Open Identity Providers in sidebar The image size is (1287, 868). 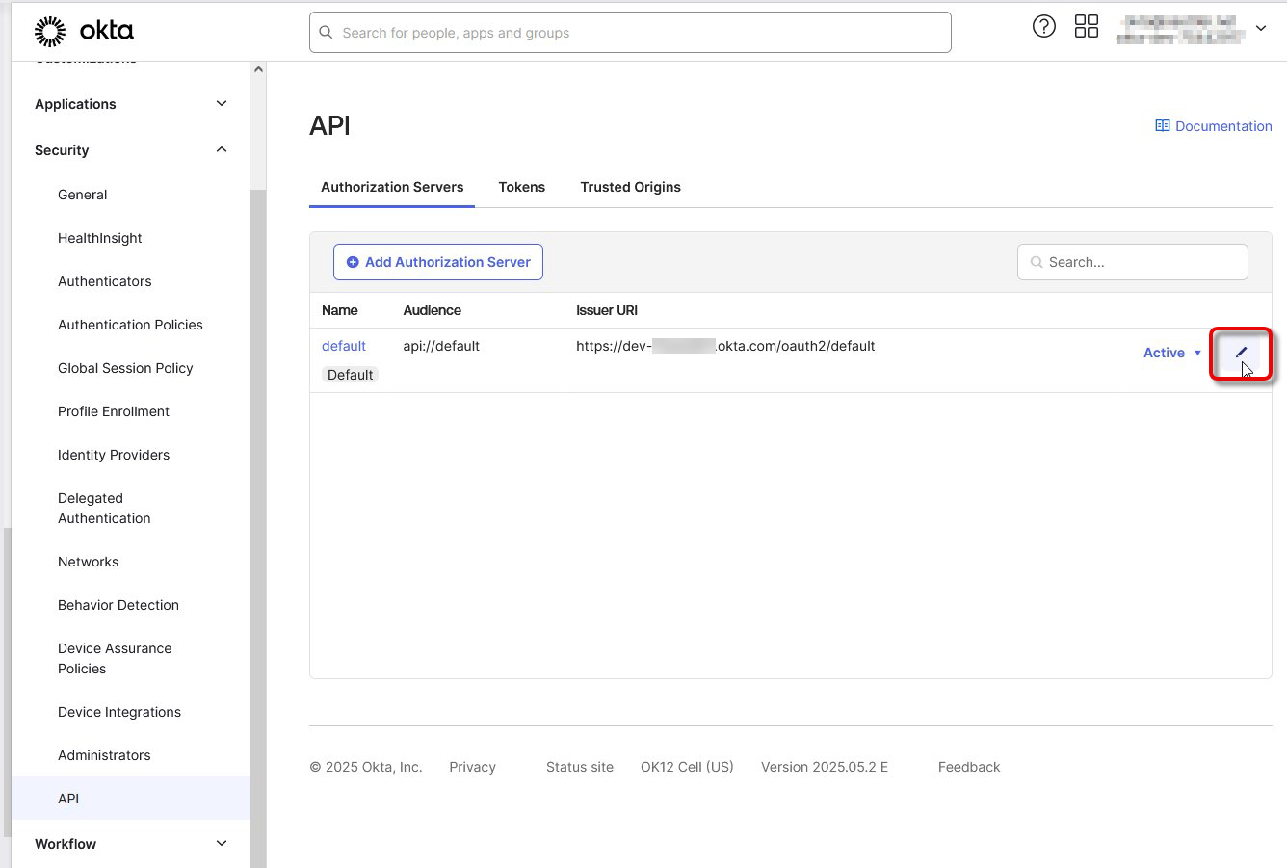click(x=114, y=455)
